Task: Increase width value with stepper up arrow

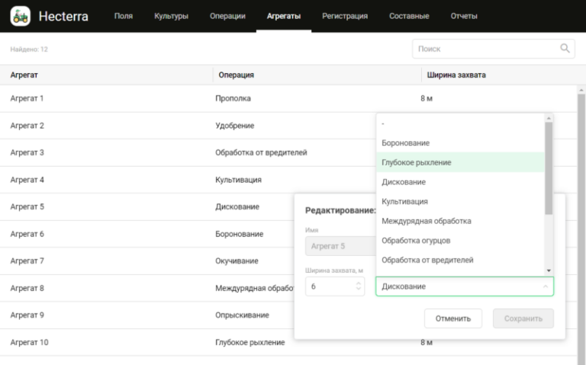Action: [x=359, y=283]
